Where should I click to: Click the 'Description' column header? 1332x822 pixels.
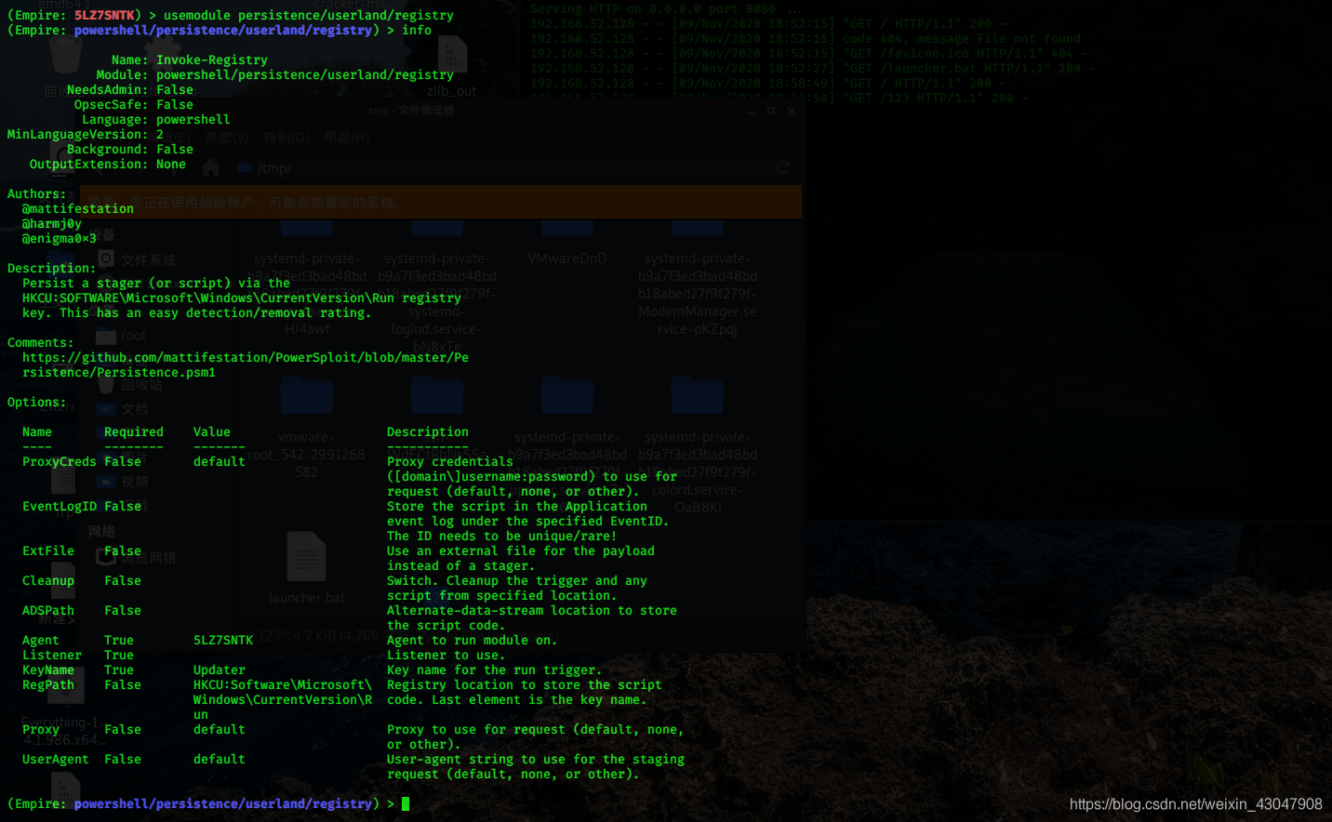click(x=428, y=431)
